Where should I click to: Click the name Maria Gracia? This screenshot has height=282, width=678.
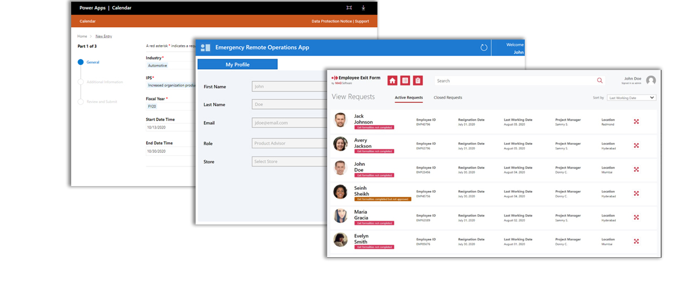[x=361, y=214]
